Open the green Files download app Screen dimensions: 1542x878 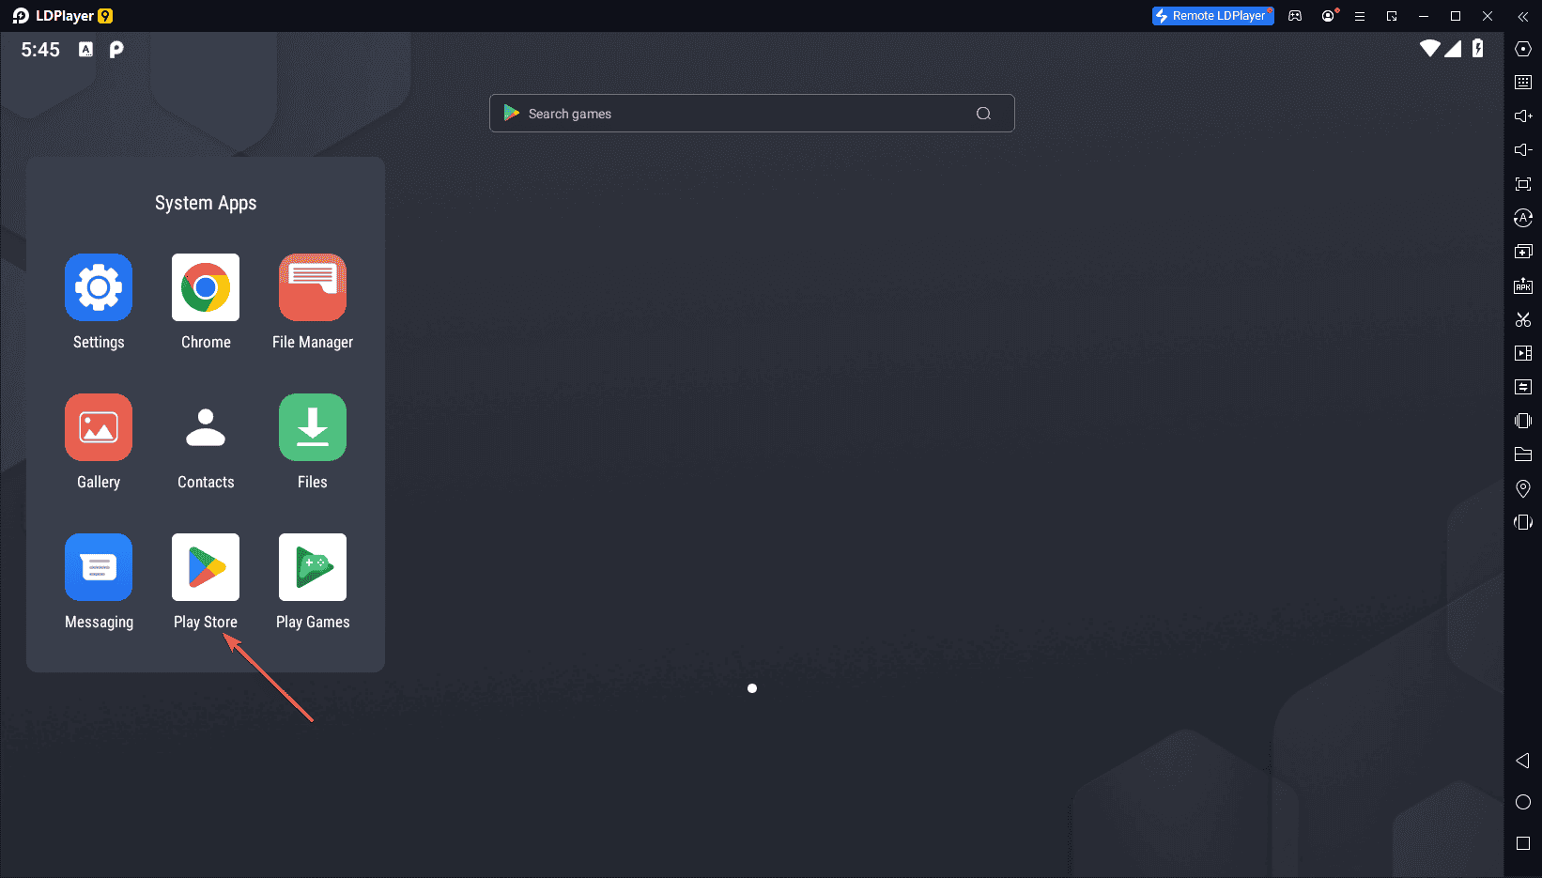tap(313, 427)
